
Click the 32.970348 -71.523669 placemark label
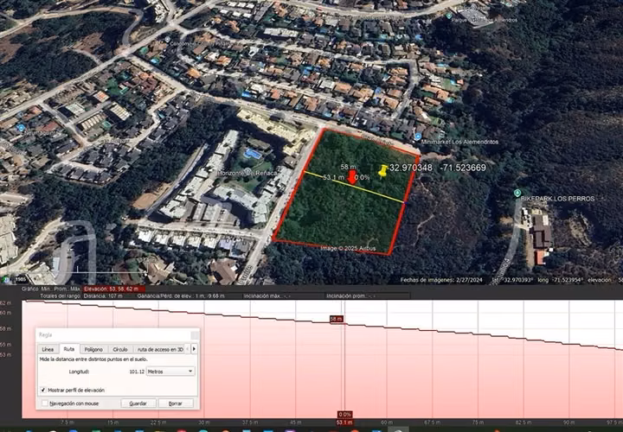point(438,168)
